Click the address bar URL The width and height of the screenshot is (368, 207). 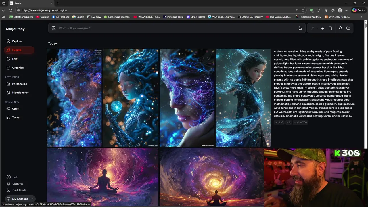(x=44, y=10)
